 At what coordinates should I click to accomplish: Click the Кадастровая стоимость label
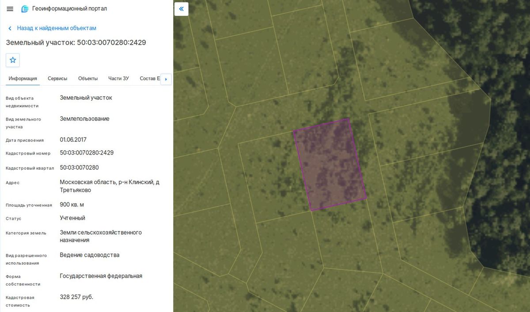pos(20,301)
